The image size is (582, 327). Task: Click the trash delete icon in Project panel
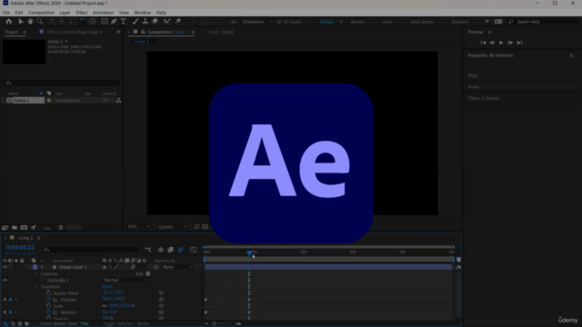(x=61, y=228)
